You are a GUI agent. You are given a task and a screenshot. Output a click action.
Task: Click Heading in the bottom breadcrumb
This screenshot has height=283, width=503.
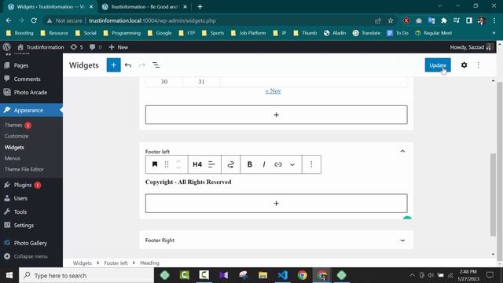(149, 263)
